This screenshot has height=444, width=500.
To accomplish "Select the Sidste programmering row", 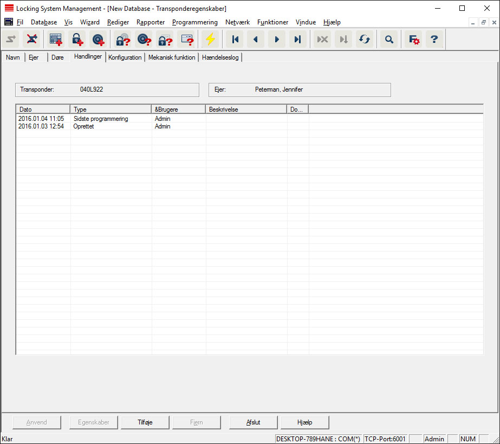I will 101,119.
